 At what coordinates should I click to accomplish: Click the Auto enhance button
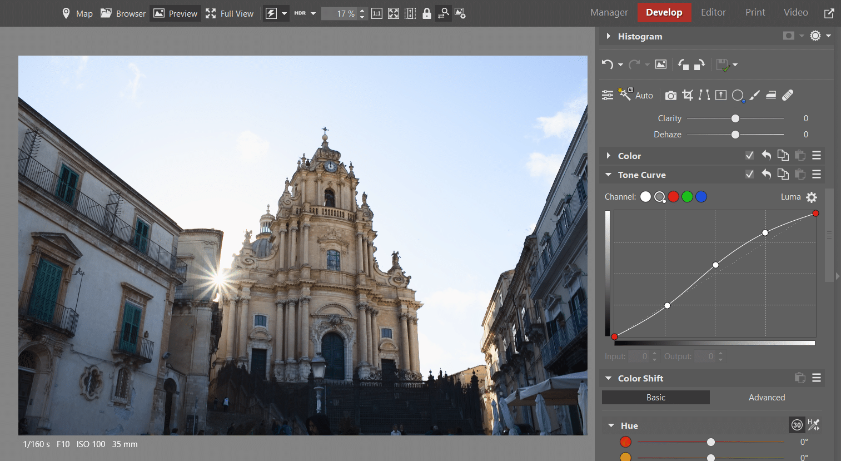[x=644, y=96]
